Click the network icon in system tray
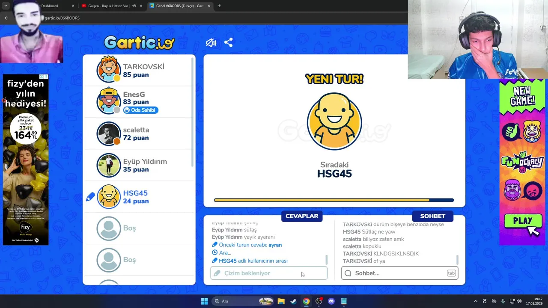Image resolution: width=548 pixels, height=308 pixels. tap(512, 301)
